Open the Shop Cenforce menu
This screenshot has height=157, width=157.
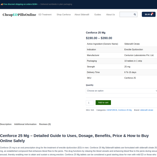click(x=64, y=15)
